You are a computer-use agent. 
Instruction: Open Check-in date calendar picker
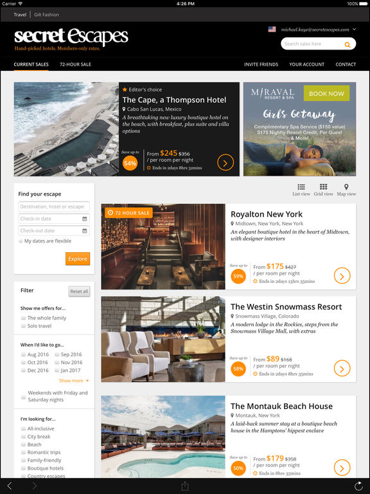click(x=84, y=219)
